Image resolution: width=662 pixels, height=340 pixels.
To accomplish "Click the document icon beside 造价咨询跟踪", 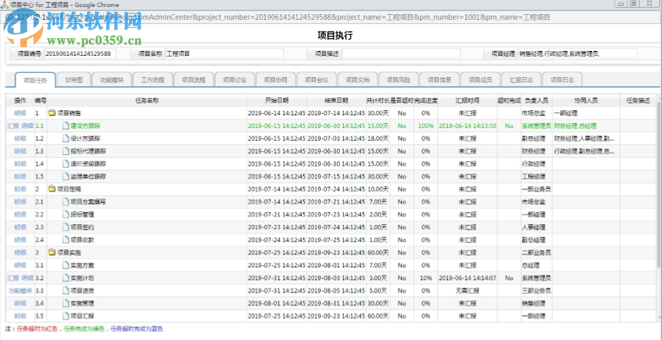I will pos(66,164).
